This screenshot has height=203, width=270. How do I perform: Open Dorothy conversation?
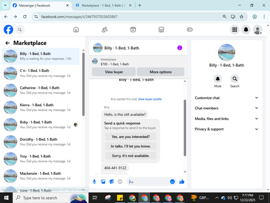[40, 142]
